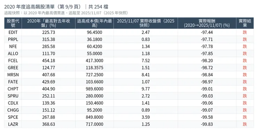Viewport: 258px width, 132px height.
Task: Select the SPRU ticker cell
Action: [x=13, y=96]
